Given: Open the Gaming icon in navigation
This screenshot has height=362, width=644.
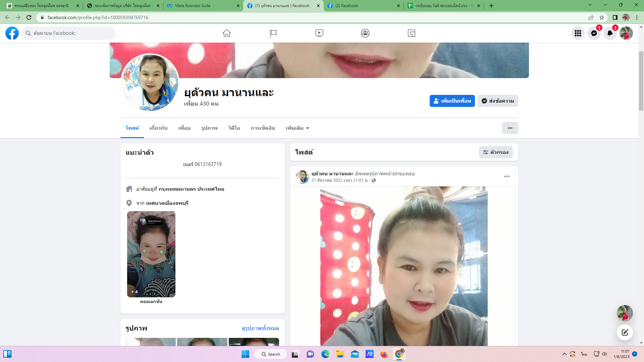Looking at the screenshot, I should (411, 33).
